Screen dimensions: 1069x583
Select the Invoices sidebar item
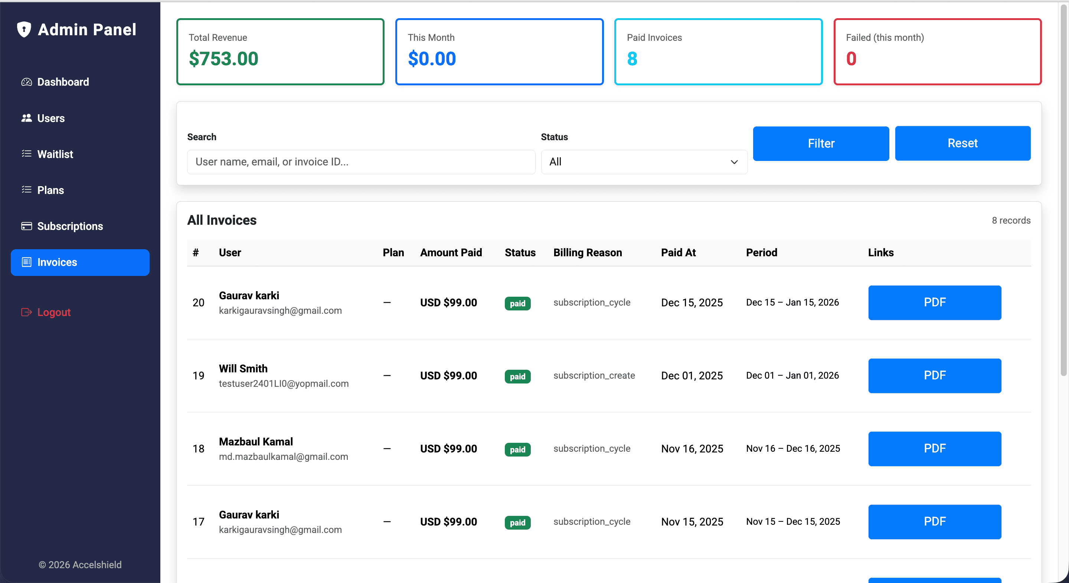coord(80,262)
